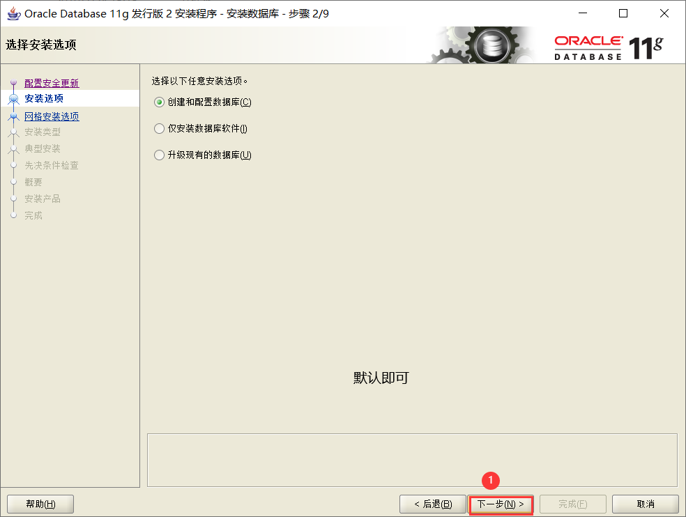
Task: Maximize the Oracle installer window
Action: (623, 13)
